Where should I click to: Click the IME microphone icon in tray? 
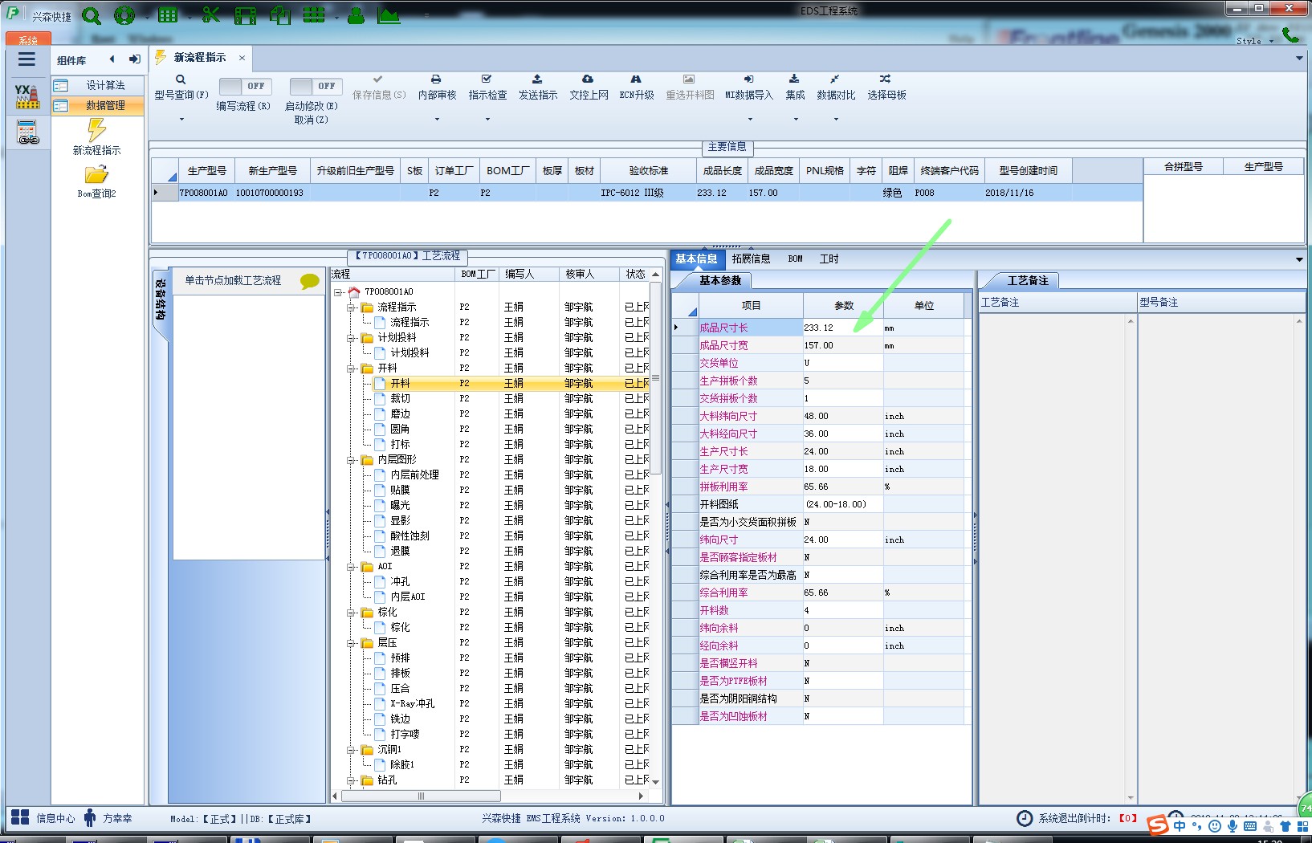[x=1233, y=825]
